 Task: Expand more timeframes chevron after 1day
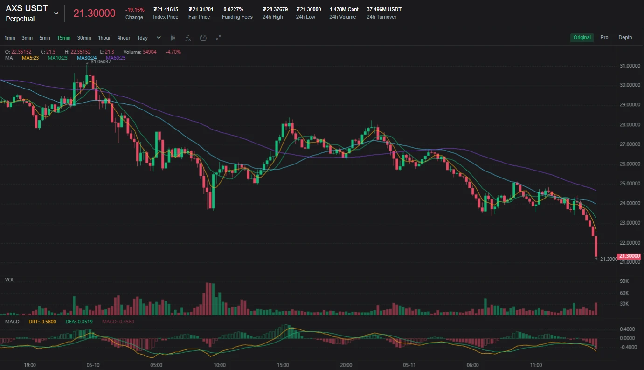click(x=159, y=38)
